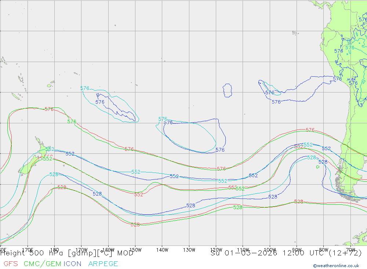
Task: Click the 90W longitude label
Action: [x=297, y=250]
